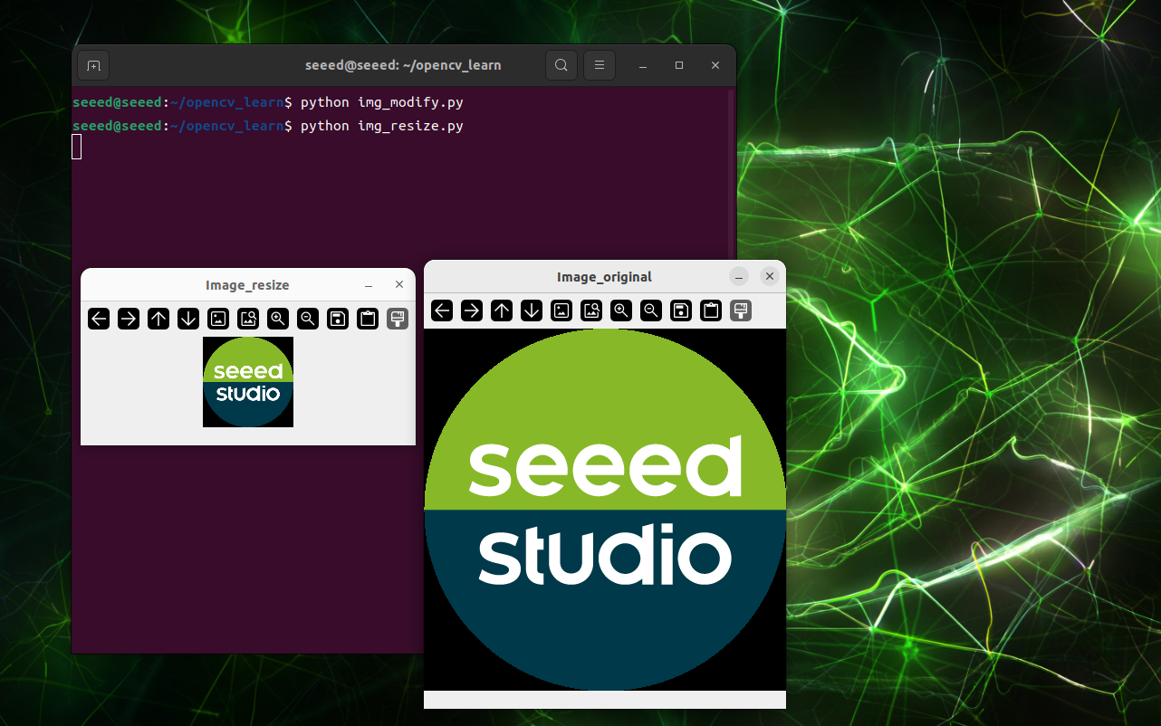Viewport: 1161px width, 726px height.
Task: Click the Image_resize window title
Action: [247, 285]
